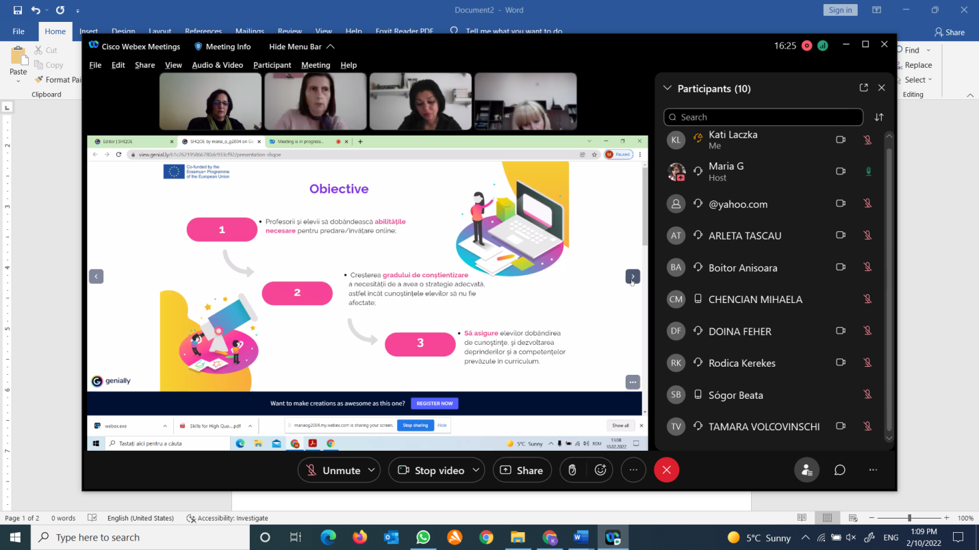Go to previous slide in shared presentation

pyautogui.click(x=96, y=276)
